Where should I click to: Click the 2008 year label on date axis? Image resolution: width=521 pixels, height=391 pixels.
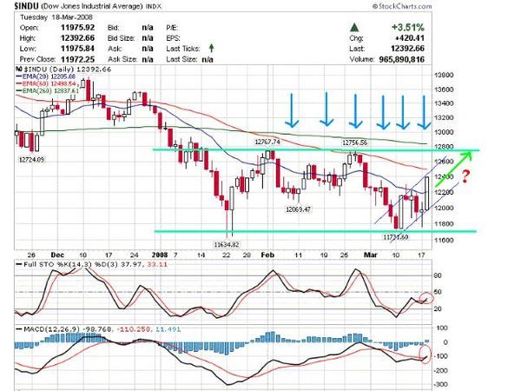click(160, 255)
